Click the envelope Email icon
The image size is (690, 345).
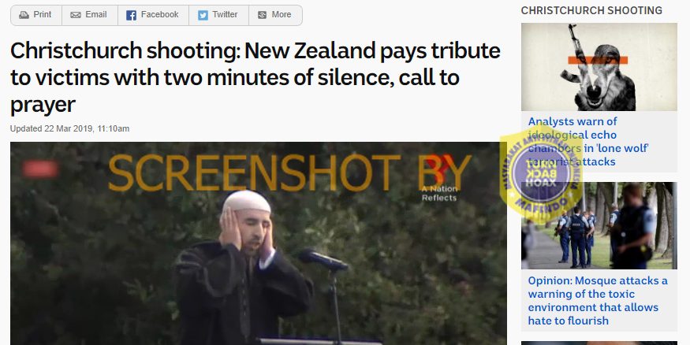(x=76, y=15)
